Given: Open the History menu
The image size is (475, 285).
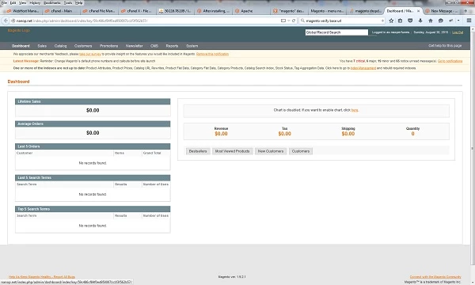Looking at the screenshot, I should tap(35, 2).
